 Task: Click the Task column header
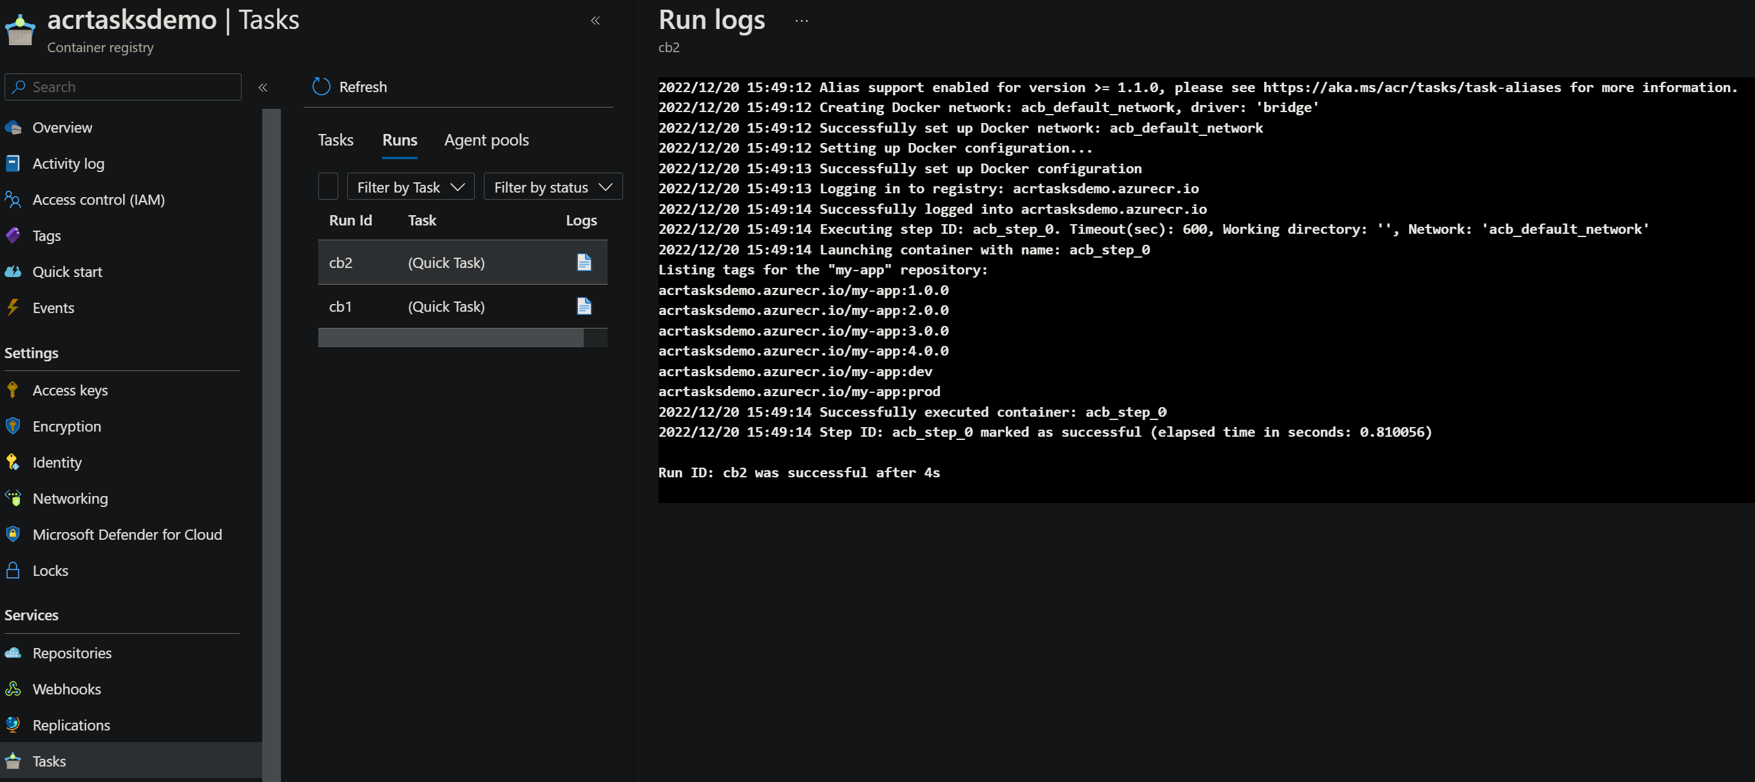click(422, 220)
